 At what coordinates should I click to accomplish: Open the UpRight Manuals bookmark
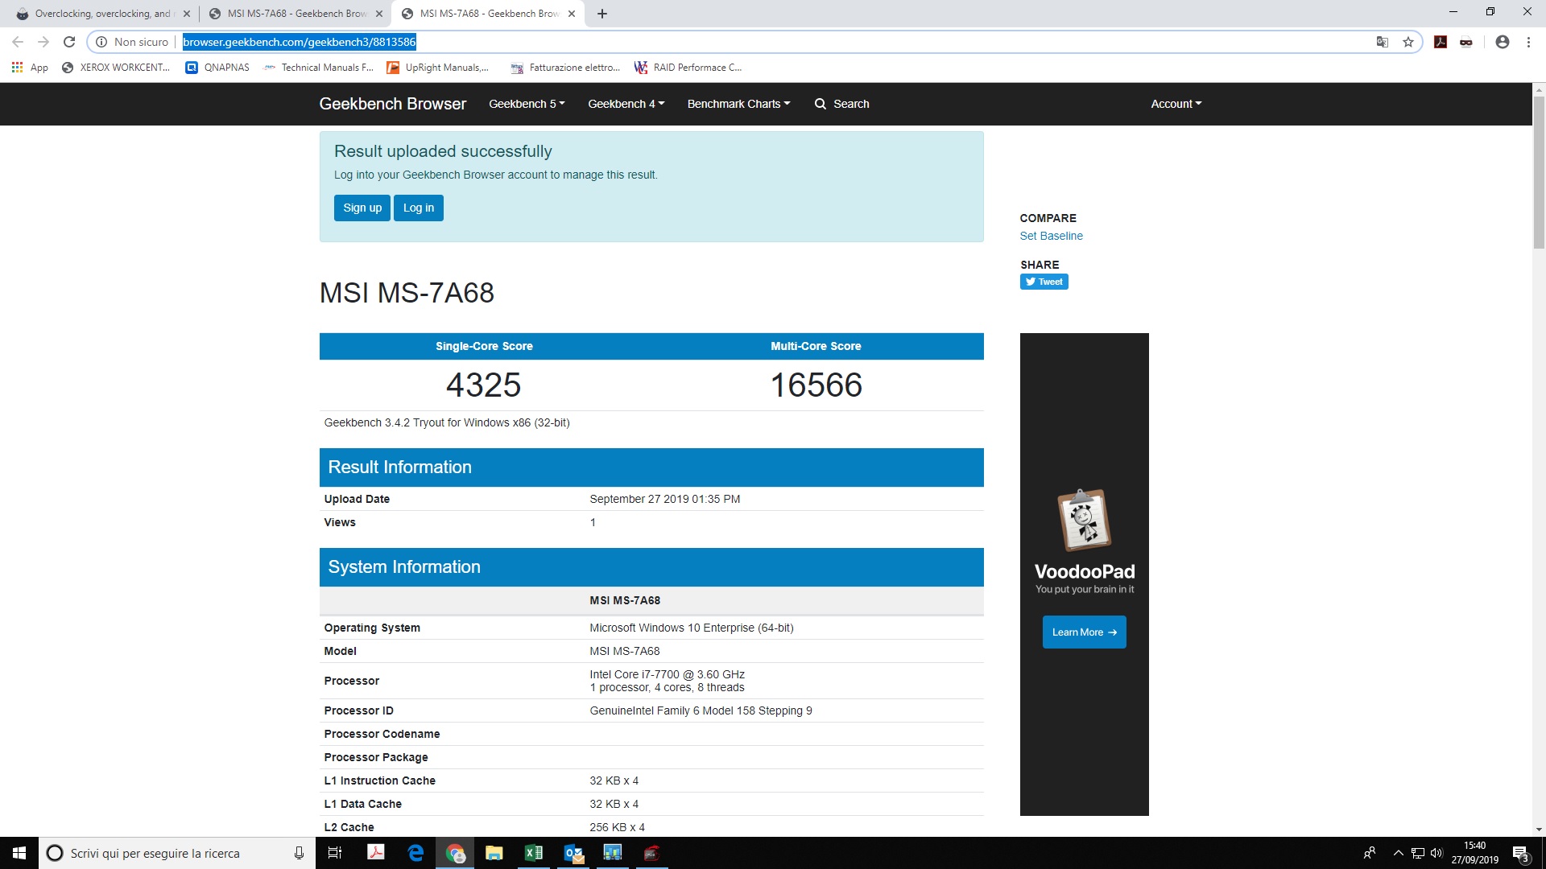tap(438, 68)
